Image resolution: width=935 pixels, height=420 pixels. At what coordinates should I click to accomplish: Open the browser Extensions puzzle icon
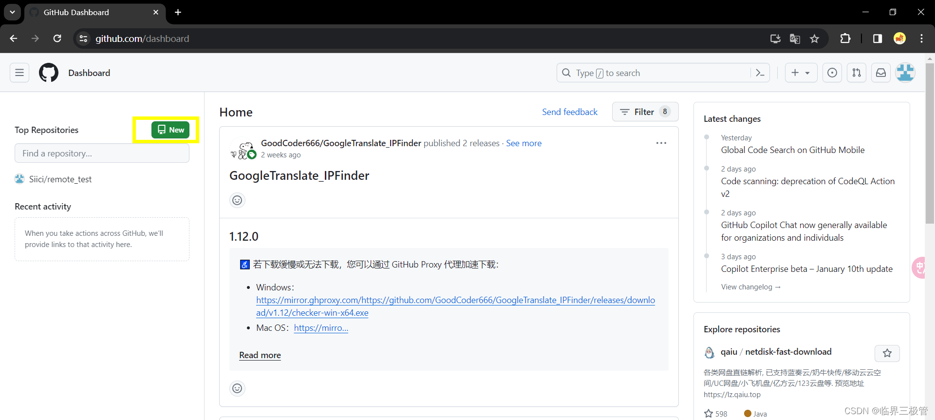point(845,38)
